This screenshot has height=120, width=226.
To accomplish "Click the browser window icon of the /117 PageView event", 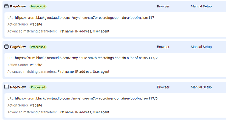I will (6, 6).
